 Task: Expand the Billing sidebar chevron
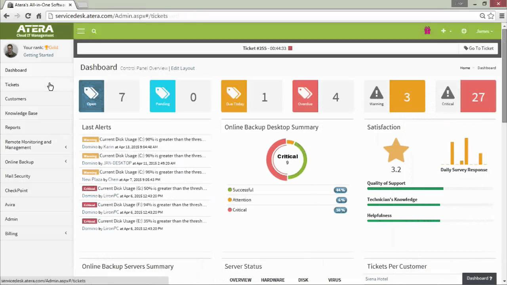66,233
